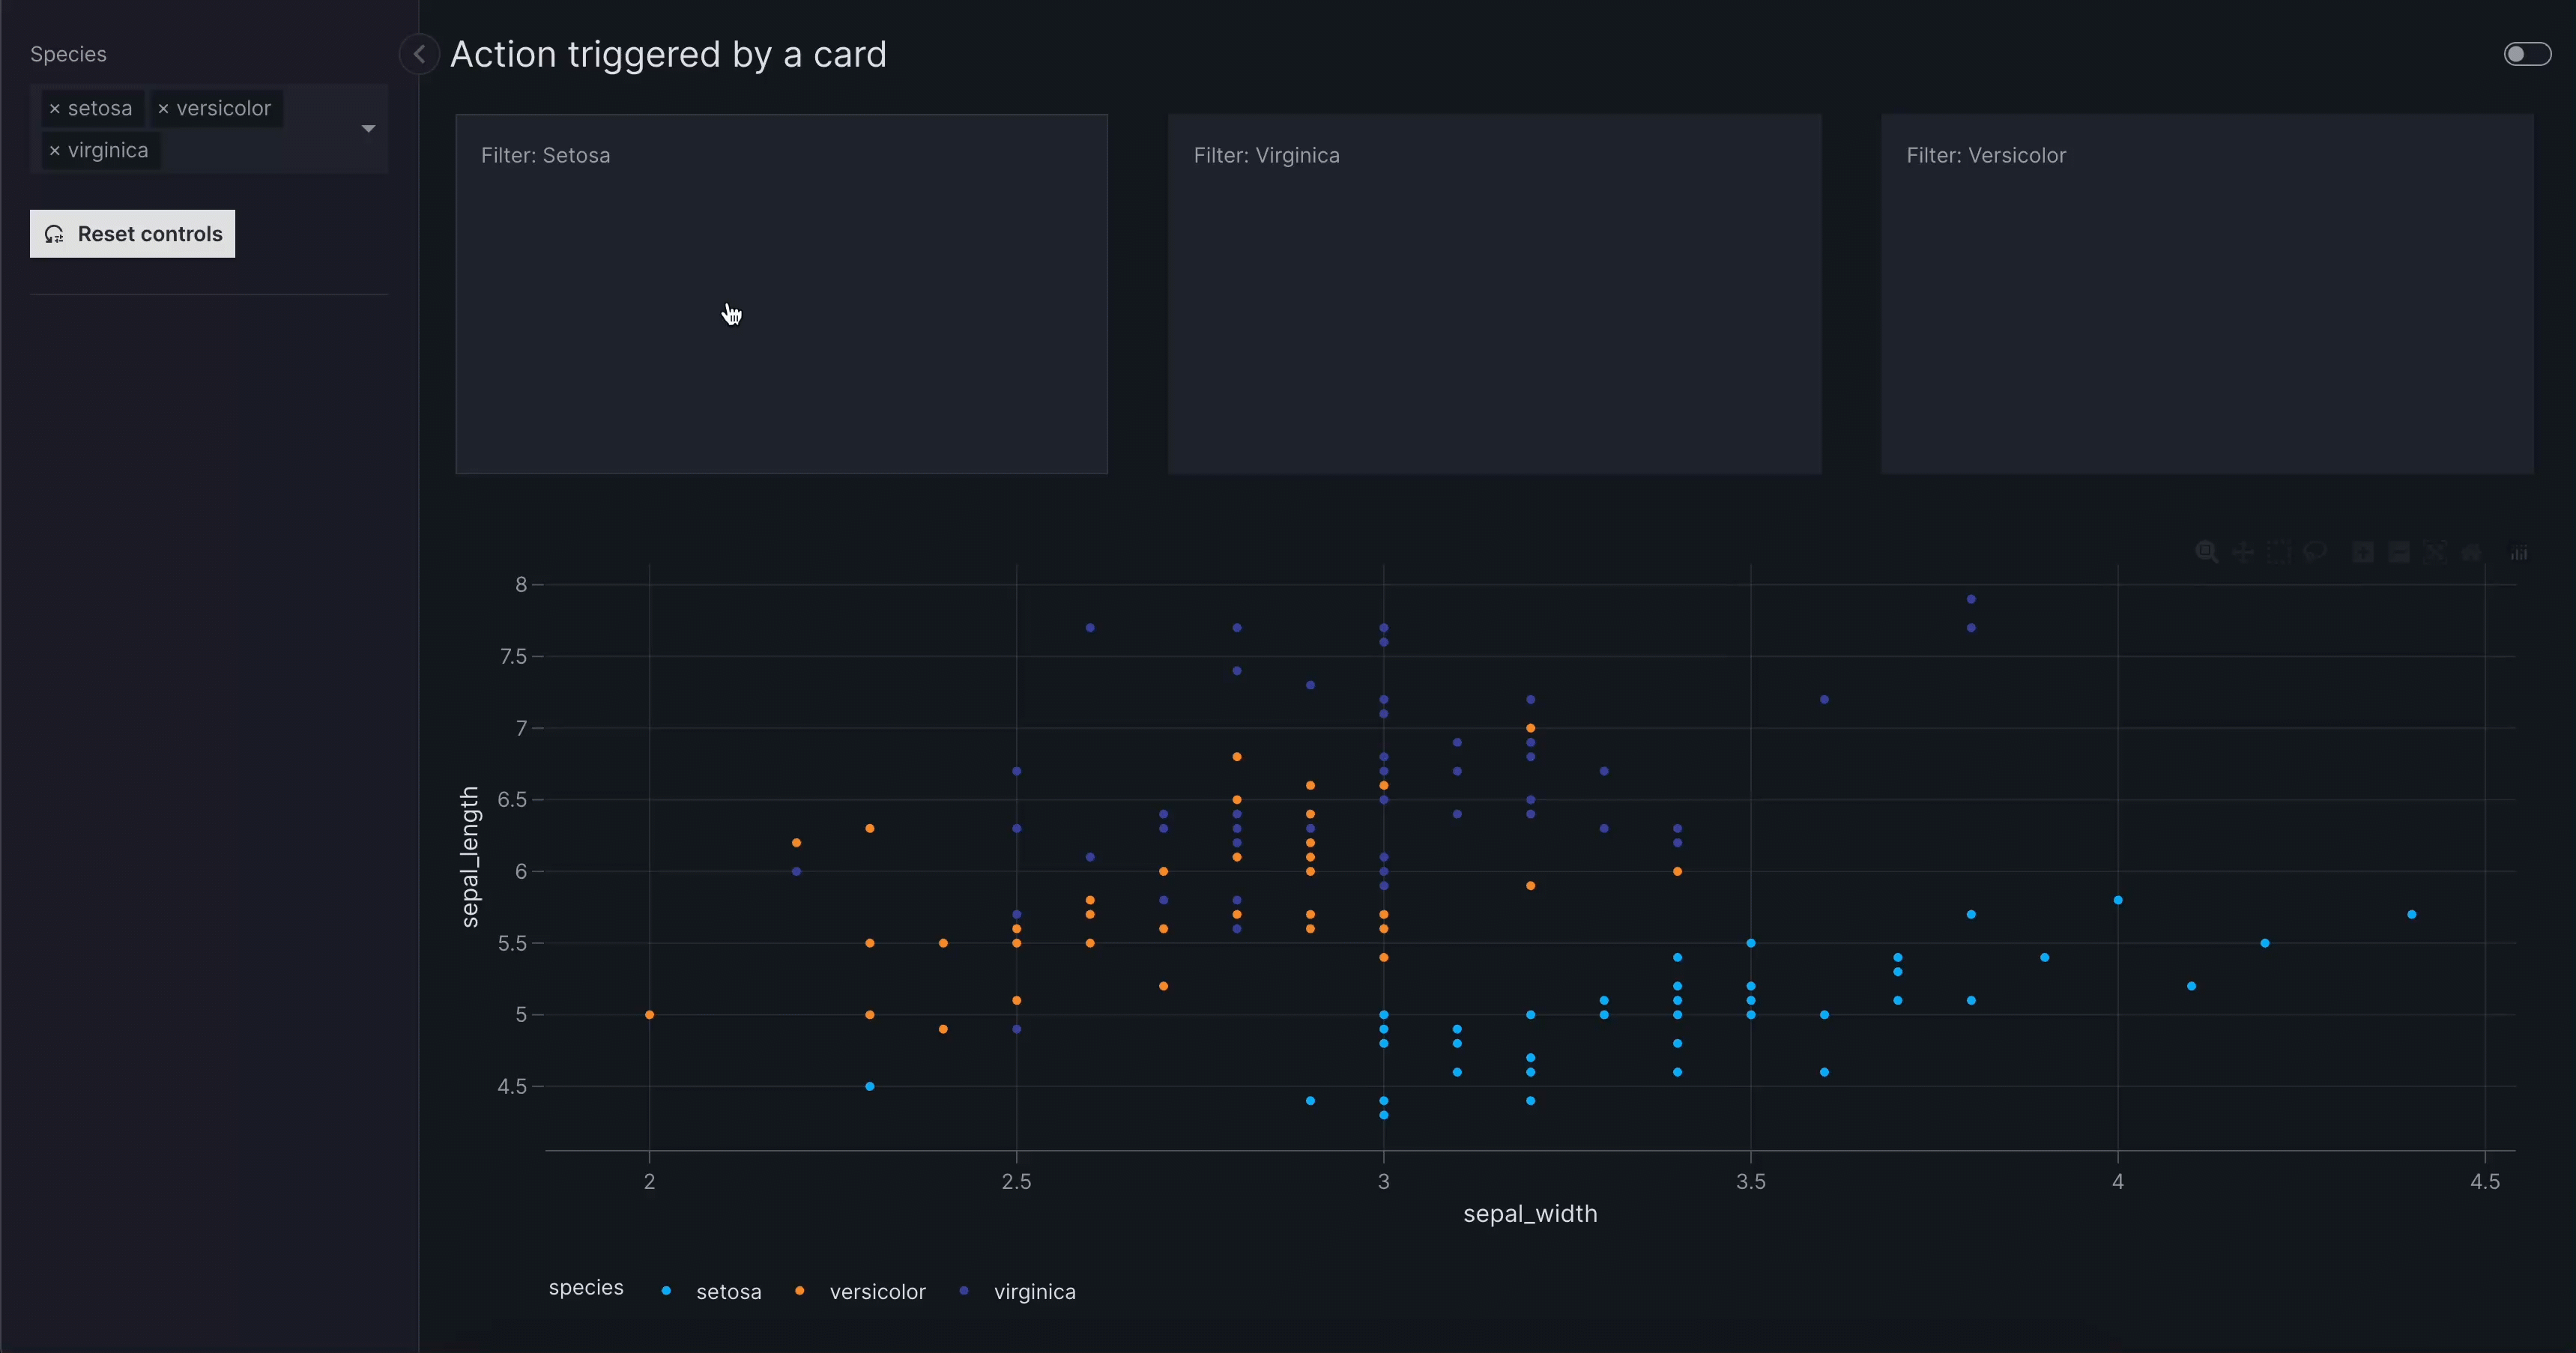Screen dimensions: 2576x1353
Task: Click the Filter: Versicolor card
Action: (x=2206, y=293)
